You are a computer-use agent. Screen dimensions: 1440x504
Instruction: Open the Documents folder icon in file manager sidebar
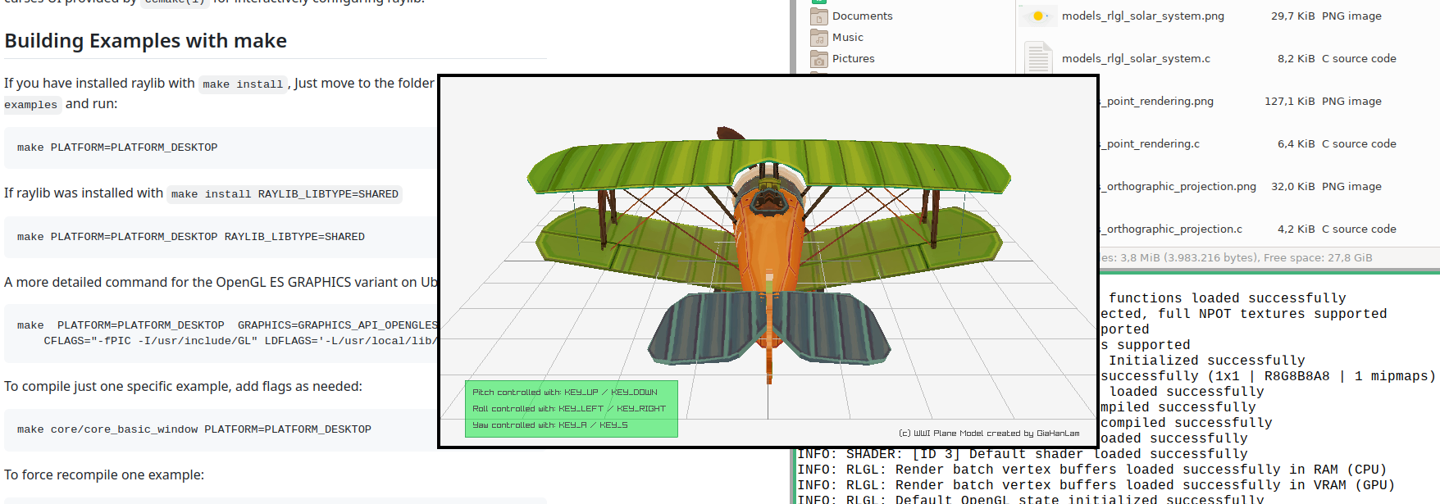[818, 16]
